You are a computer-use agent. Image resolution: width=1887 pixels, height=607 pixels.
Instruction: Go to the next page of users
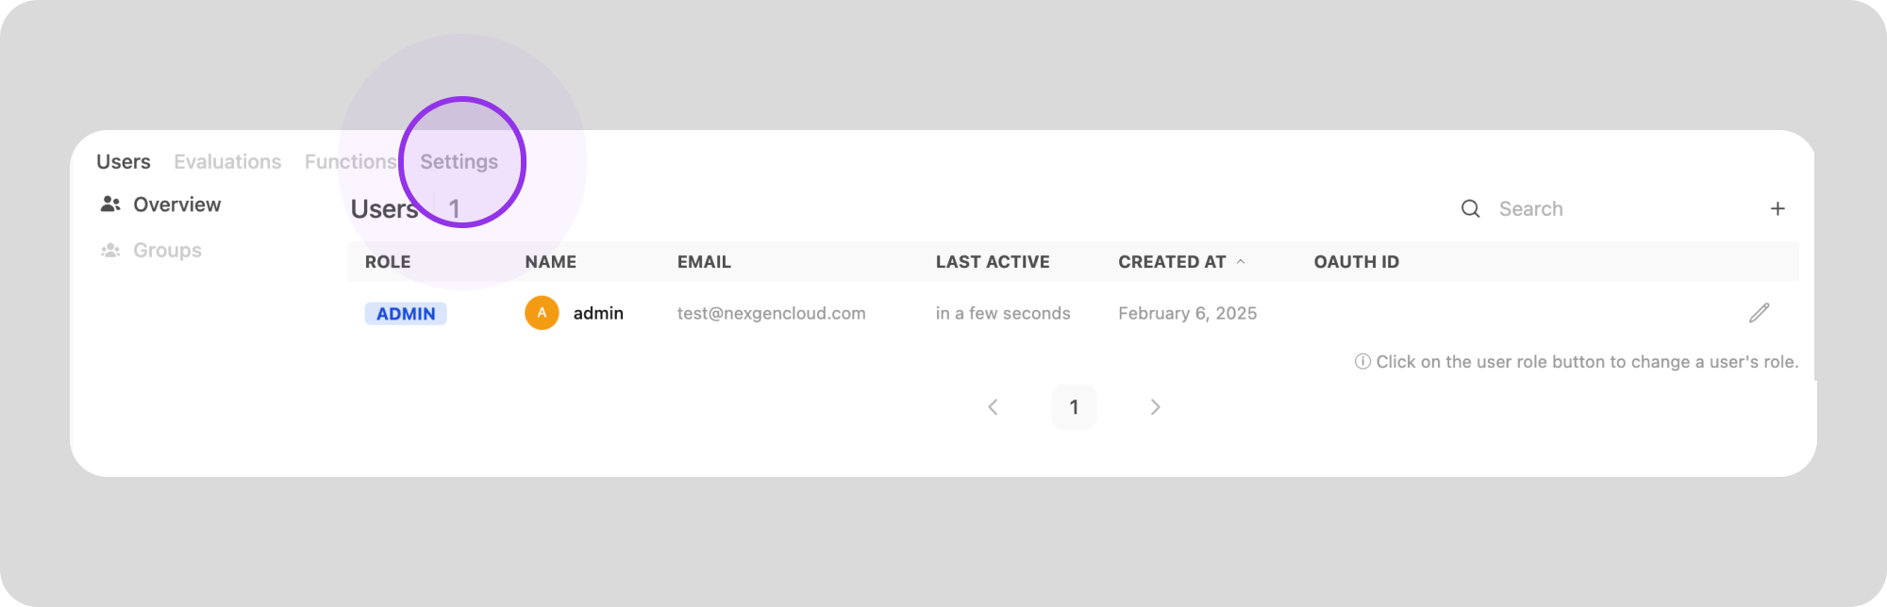[x=1155, y=407]
